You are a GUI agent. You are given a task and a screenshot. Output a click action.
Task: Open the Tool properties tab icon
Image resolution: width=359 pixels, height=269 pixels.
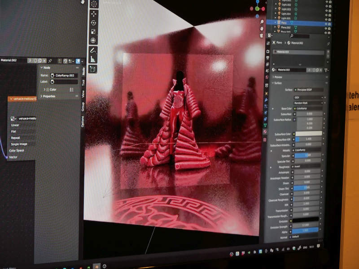point(268,43)
